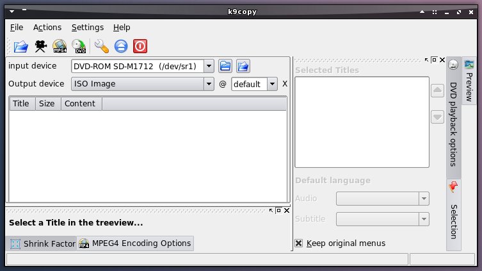Close the Shrink Factor bottom dock panel
482x271 pixels.
click(287, 210)
